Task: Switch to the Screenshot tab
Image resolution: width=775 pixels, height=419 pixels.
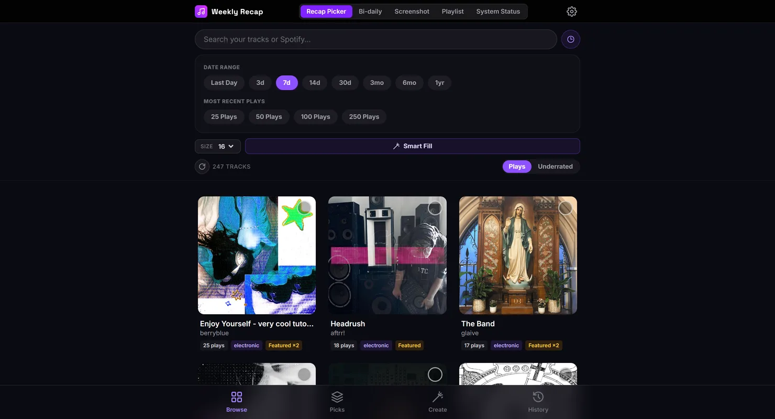Action: [x=412, y=12]
